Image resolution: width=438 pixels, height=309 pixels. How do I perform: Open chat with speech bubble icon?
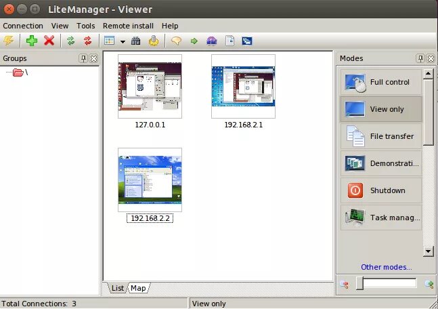pos(176,41)
